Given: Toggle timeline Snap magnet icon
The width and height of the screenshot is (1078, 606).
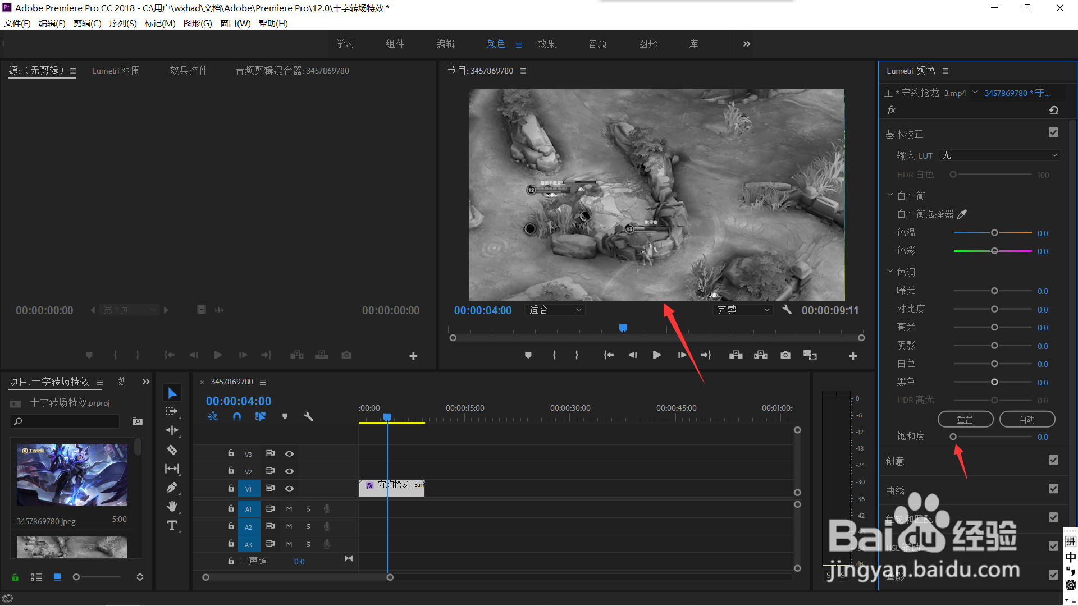Looking at the screenshot, I should tap(237, 416).
